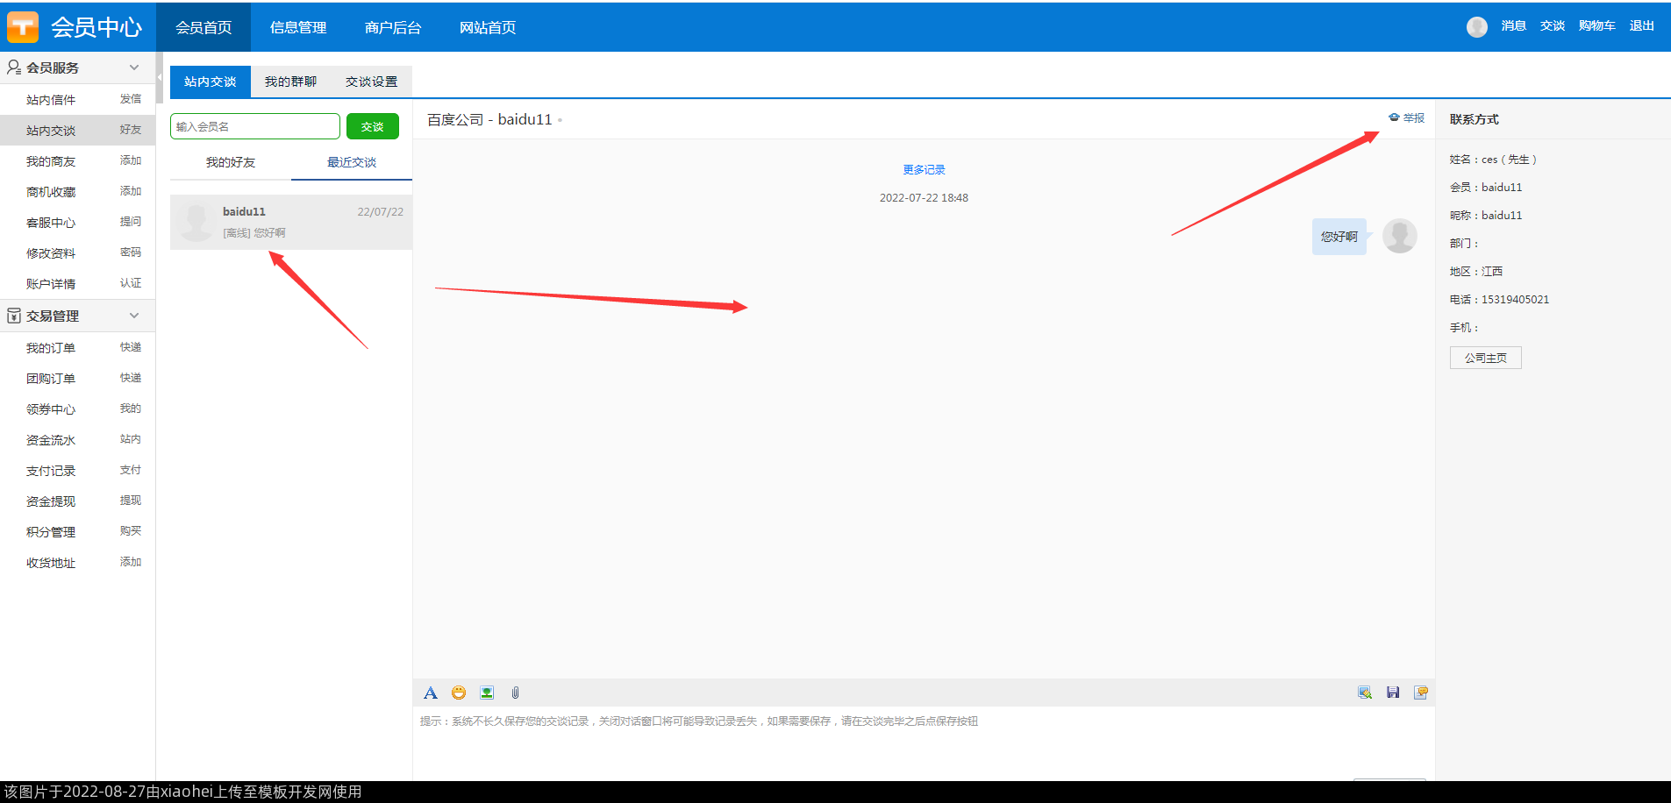Viewport: 1671px width, 803px height.
Task: Click the floppy disk save-chat icon
Action: tap(1393, 693)
